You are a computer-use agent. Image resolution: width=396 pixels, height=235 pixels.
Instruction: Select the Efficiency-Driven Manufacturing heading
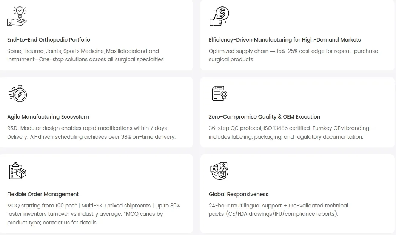coord(285,40)
